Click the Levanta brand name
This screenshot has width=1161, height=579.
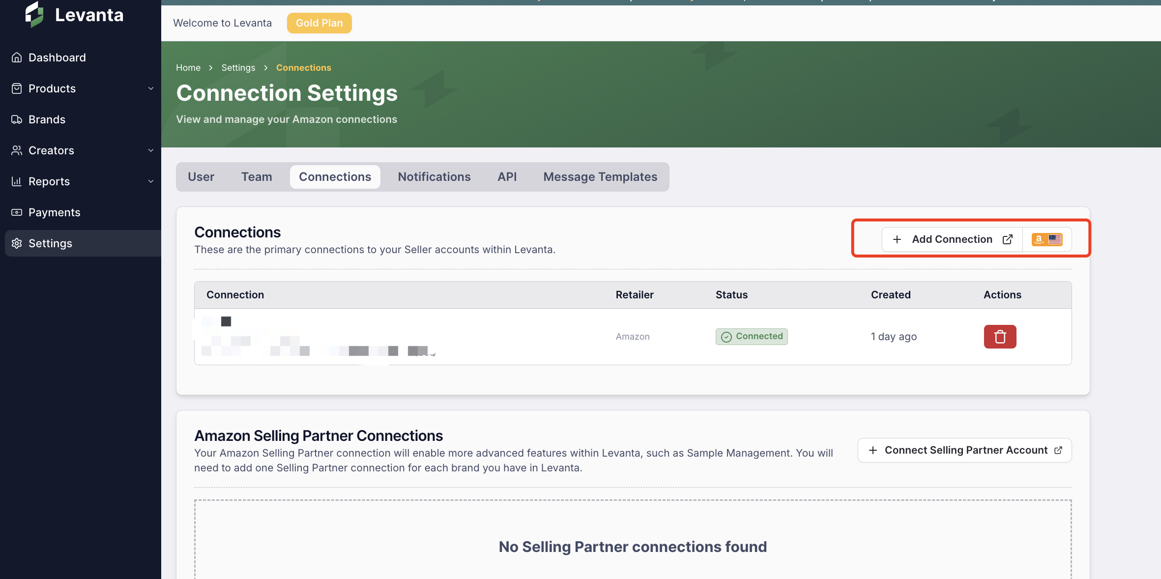point(89,15)
